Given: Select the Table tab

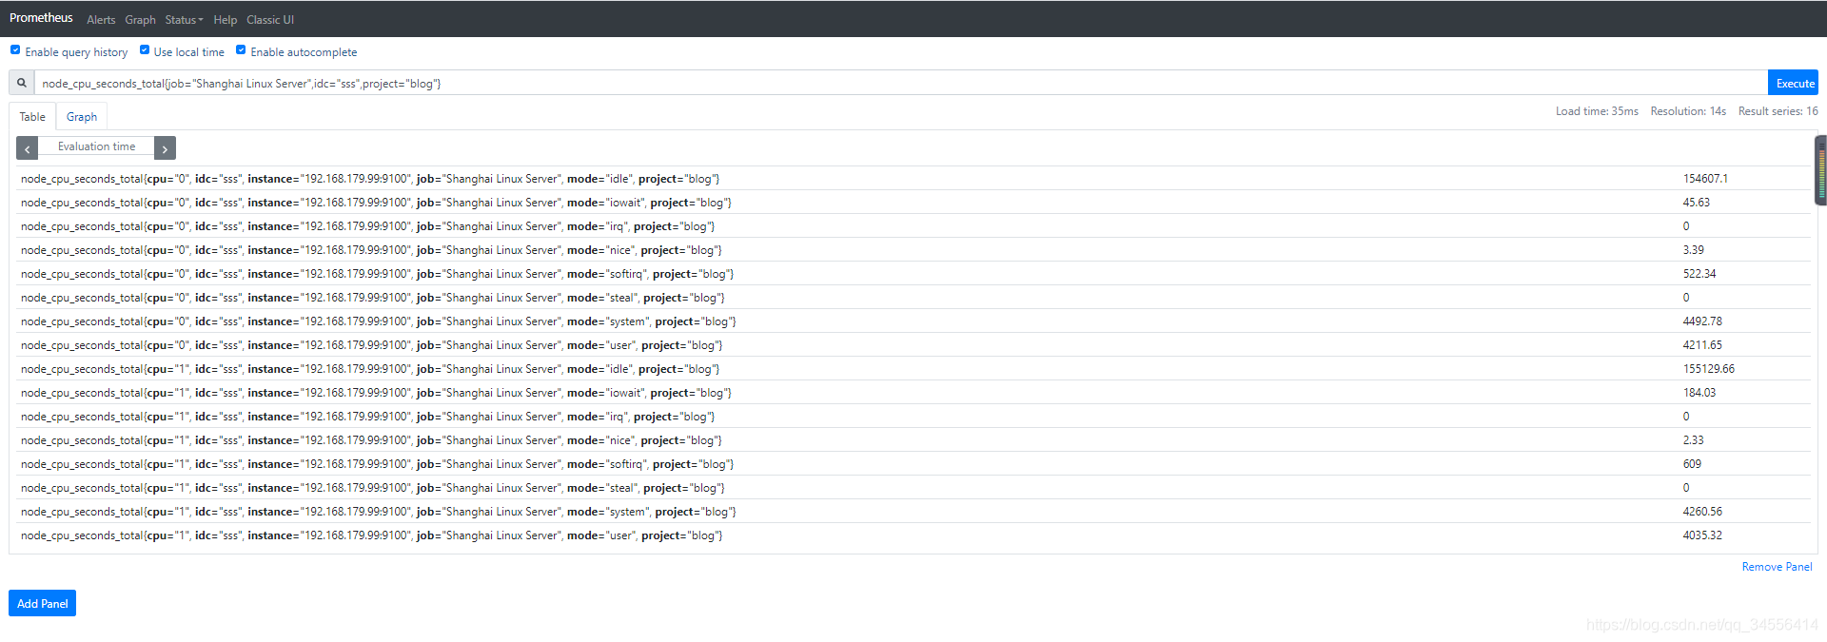Looking at the screenshot, I should (x=32, y=117).
